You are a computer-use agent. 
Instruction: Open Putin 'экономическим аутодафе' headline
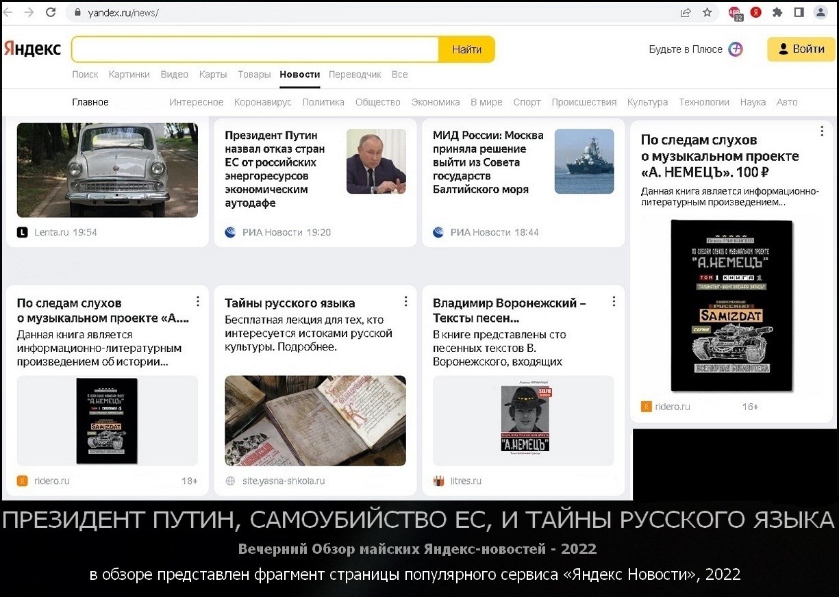(275, 169)
